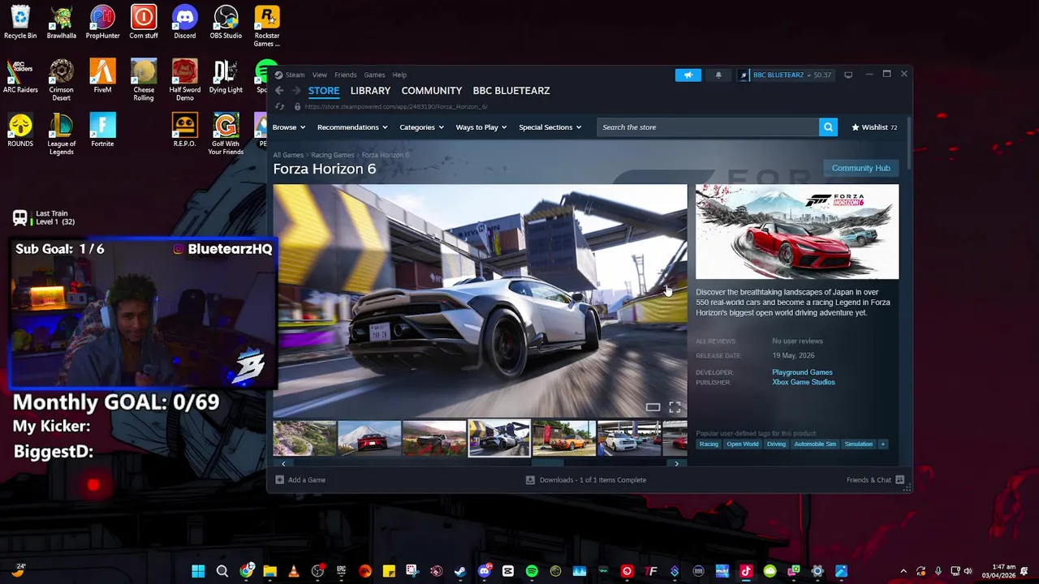Expand the Categories dropdown
The height and width of the screenshot is (584, 1039).
click(x=421, y=127)
